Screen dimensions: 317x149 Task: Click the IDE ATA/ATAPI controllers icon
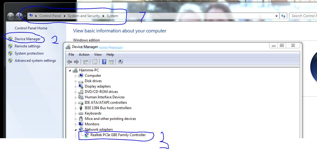(x=81, y=103)
